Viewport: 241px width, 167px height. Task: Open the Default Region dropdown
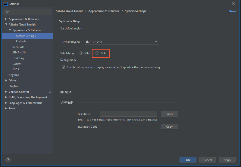click(122, 42)
